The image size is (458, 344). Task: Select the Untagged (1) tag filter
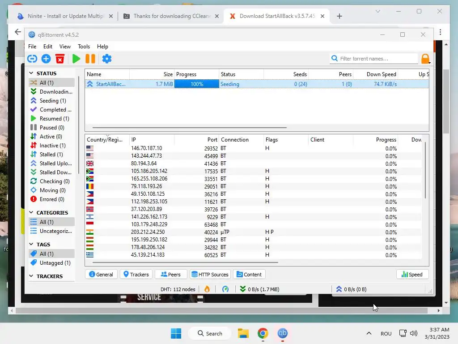(x=52, y=262)
